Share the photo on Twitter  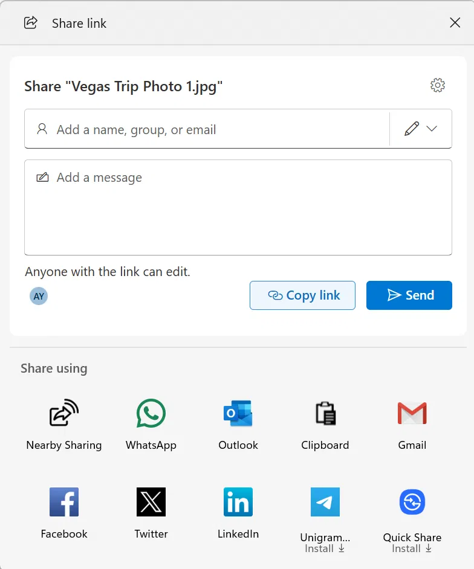coord(151,511)
